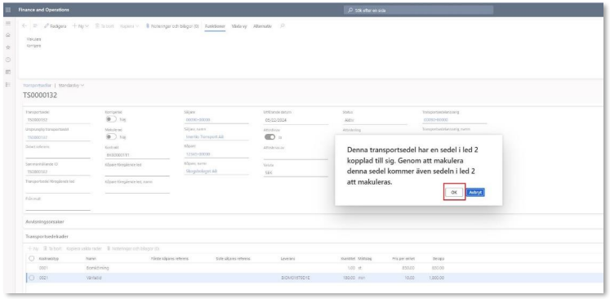The height and width of the screenshot is (299, 610).
Task: Open Recent clock icon in the sidebar
Action: point(8,60)
